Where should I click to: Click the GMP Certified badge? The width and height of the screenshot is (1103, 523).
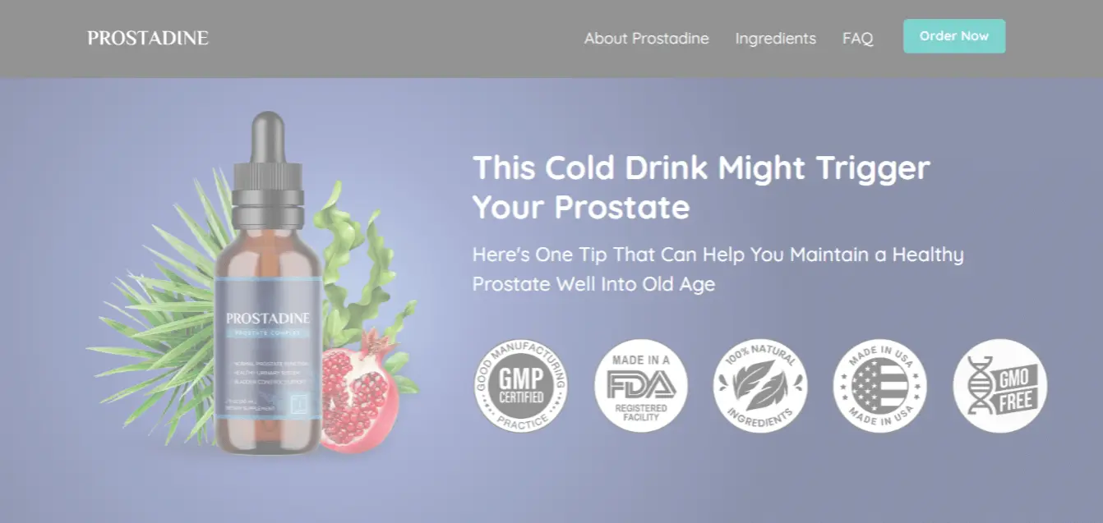[x=521, y=386]
